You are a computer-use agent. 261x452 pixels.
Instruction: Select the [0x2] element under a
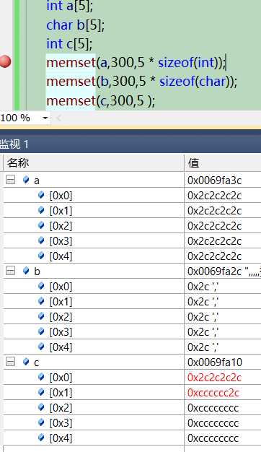61,226
